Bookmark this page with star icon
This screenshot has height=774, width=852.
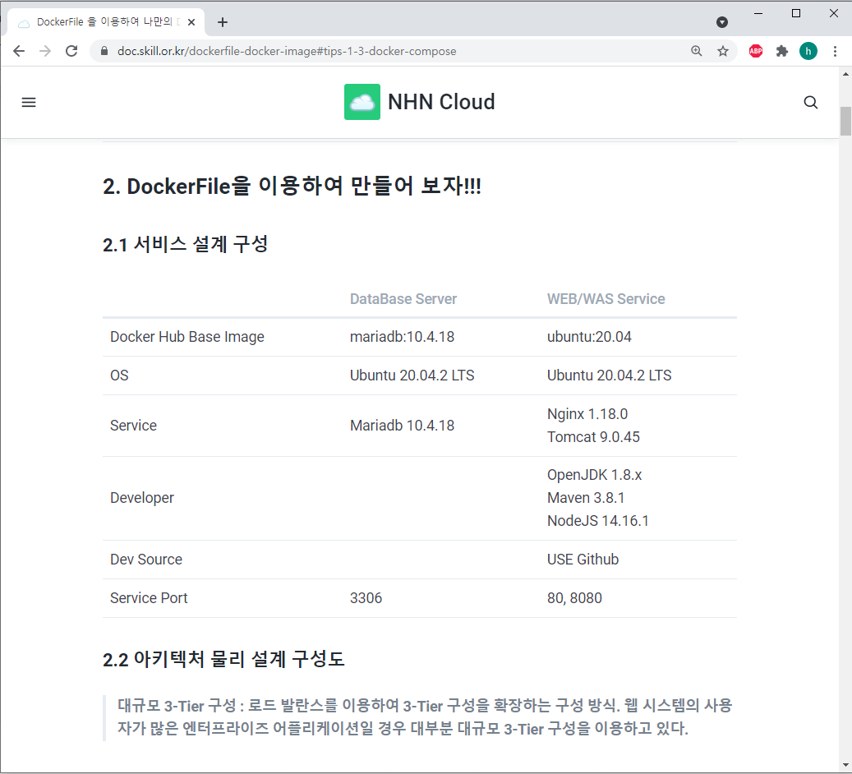[723, 51]
